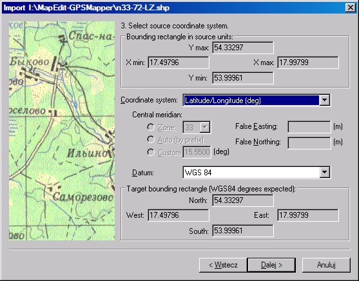The image size is (359, 281).
Task: Click the 'Central meridian:' label
Action: click(157, 115)
